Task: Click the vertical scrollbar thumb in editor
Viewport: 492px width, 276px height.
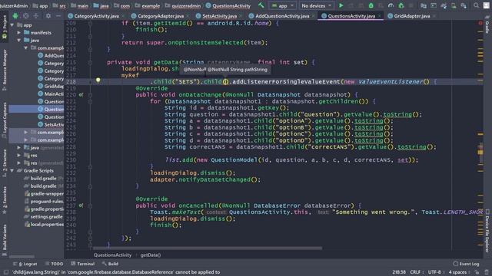Action: coord(480,152)
